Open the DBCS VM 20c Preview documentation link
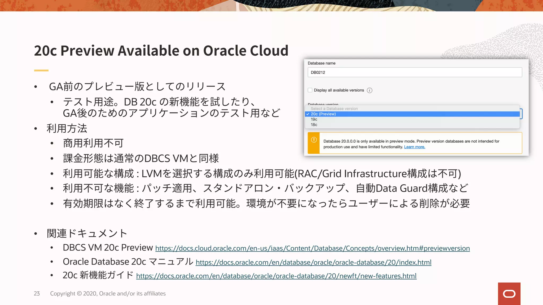Screen dimensions: 543x305 [x=312, y=248]
